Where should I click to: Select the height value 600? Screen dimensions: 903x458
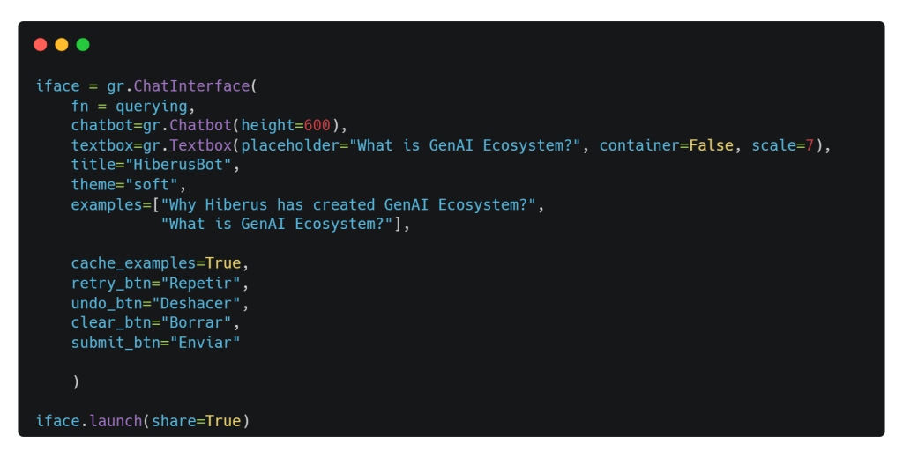pos(317,125)
